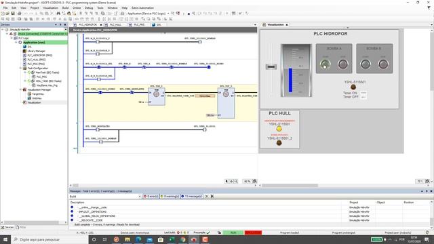Clear all messages with the X icon
Screen dimensions: 434x244
tap(206, 196)
